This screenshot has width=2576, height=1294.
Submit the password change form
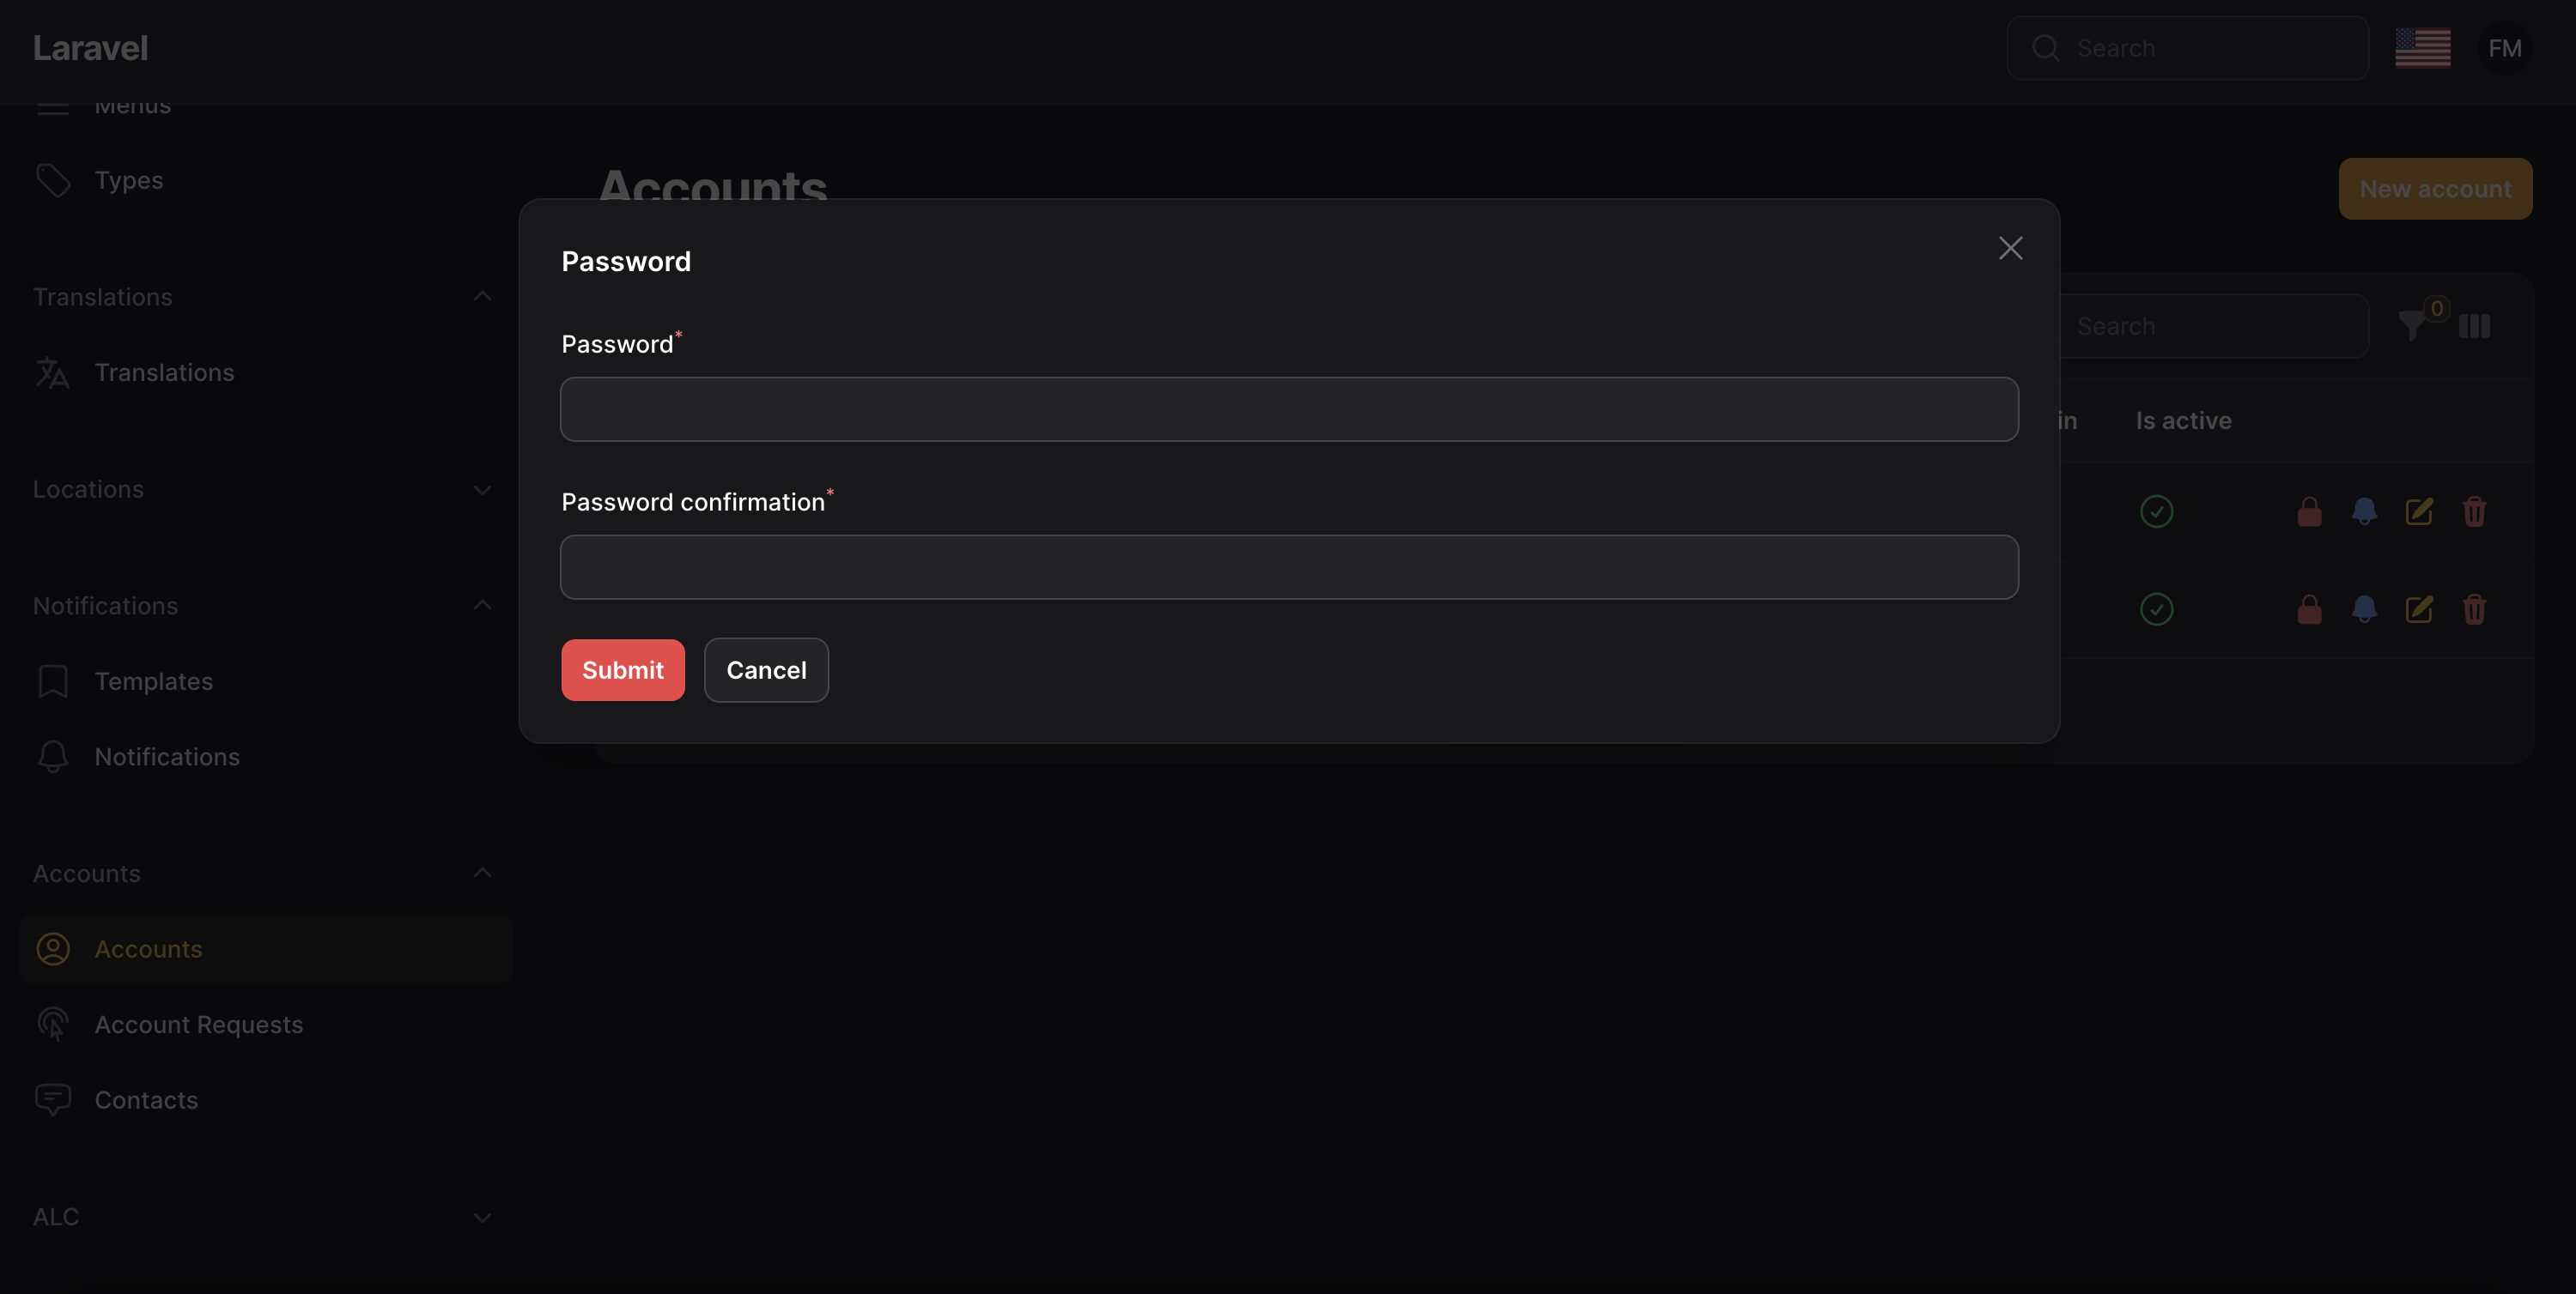click(x=623, y=670)
